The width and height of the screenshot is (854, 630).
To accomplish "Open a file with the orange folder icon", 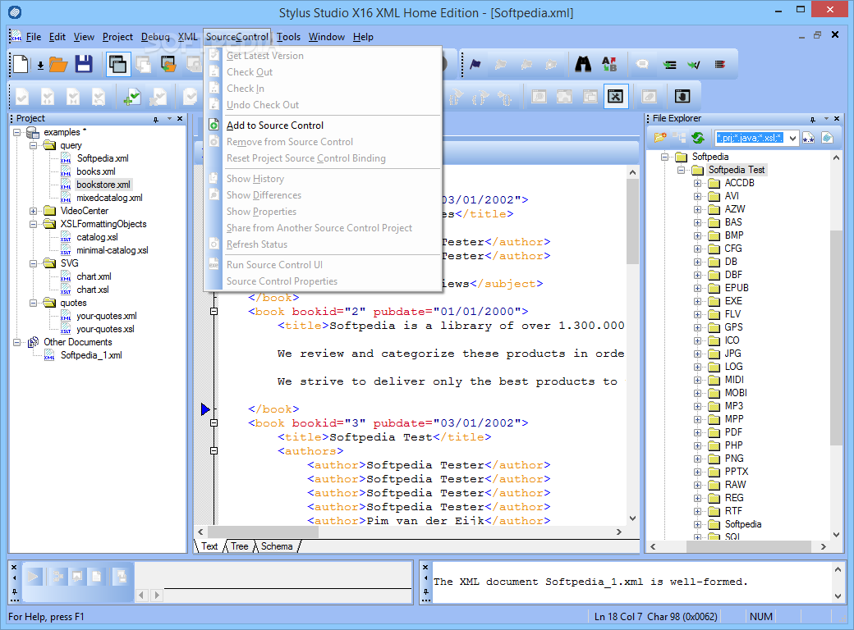I will (x=58, y=65).
